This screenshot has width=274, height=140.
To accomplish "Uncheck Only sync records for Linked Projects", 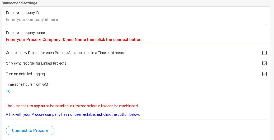I will pos(264,63).
